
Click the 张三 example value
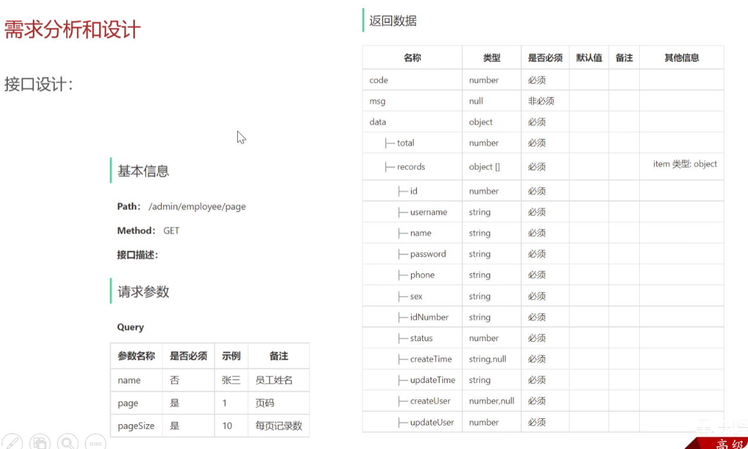[231, 380]
